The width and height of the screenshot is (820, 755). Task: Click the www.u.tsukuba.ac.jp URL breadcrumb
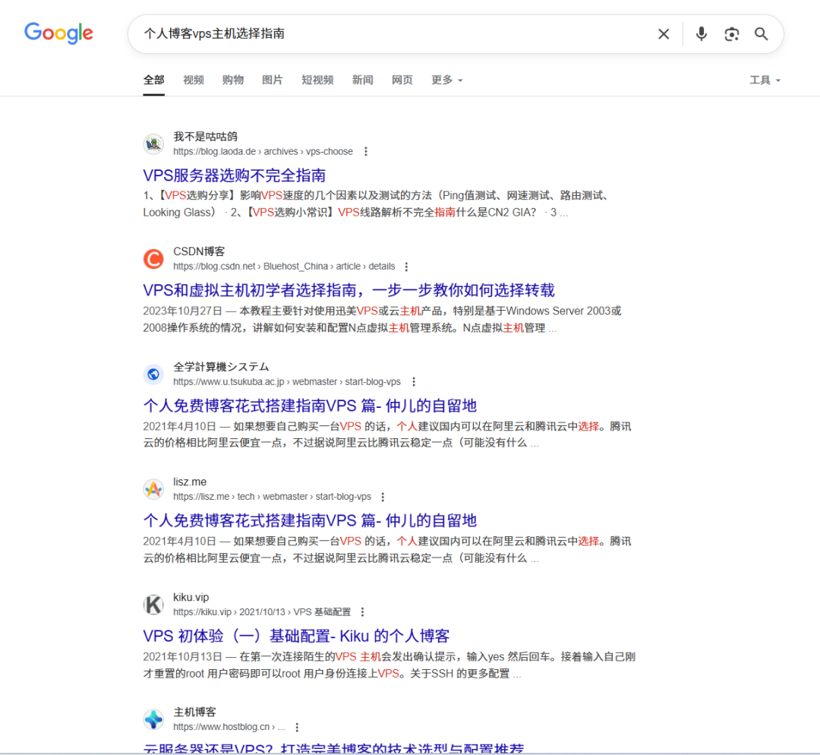[x=286, y=382]
